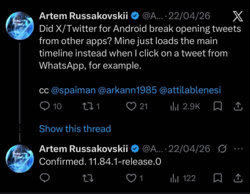Bookmark the 'Confirmed' reply tweet
This screenshot has width=250, height=194.
pyautogui.click(x=217, y=178)
